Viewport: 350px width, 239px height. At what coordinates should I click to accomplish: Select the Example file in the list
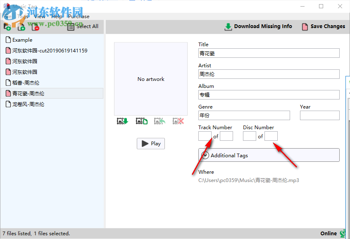click(x=52, y=40)
